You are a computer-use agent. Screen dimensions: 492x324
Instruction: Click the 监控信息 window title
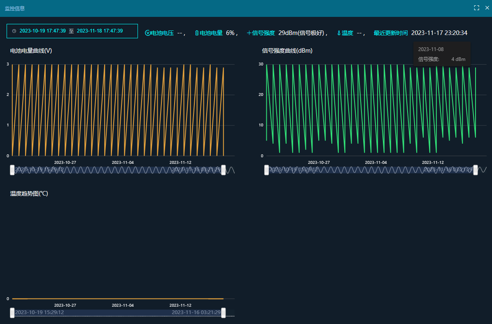(15, 9)
